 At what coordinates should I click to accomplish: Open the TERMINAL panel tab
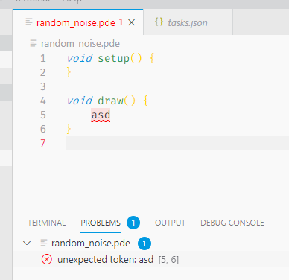[46, 223]
